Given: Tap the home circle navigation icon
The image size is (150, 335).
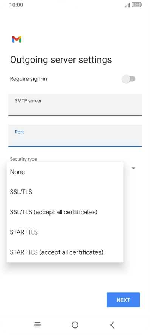Looking at the screenshot, I should [x=75, y=325].
